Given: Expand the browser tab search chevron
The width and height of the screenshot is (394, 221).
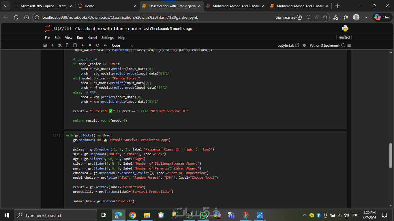Looking at the screenshot, I should tap(5, 6).
